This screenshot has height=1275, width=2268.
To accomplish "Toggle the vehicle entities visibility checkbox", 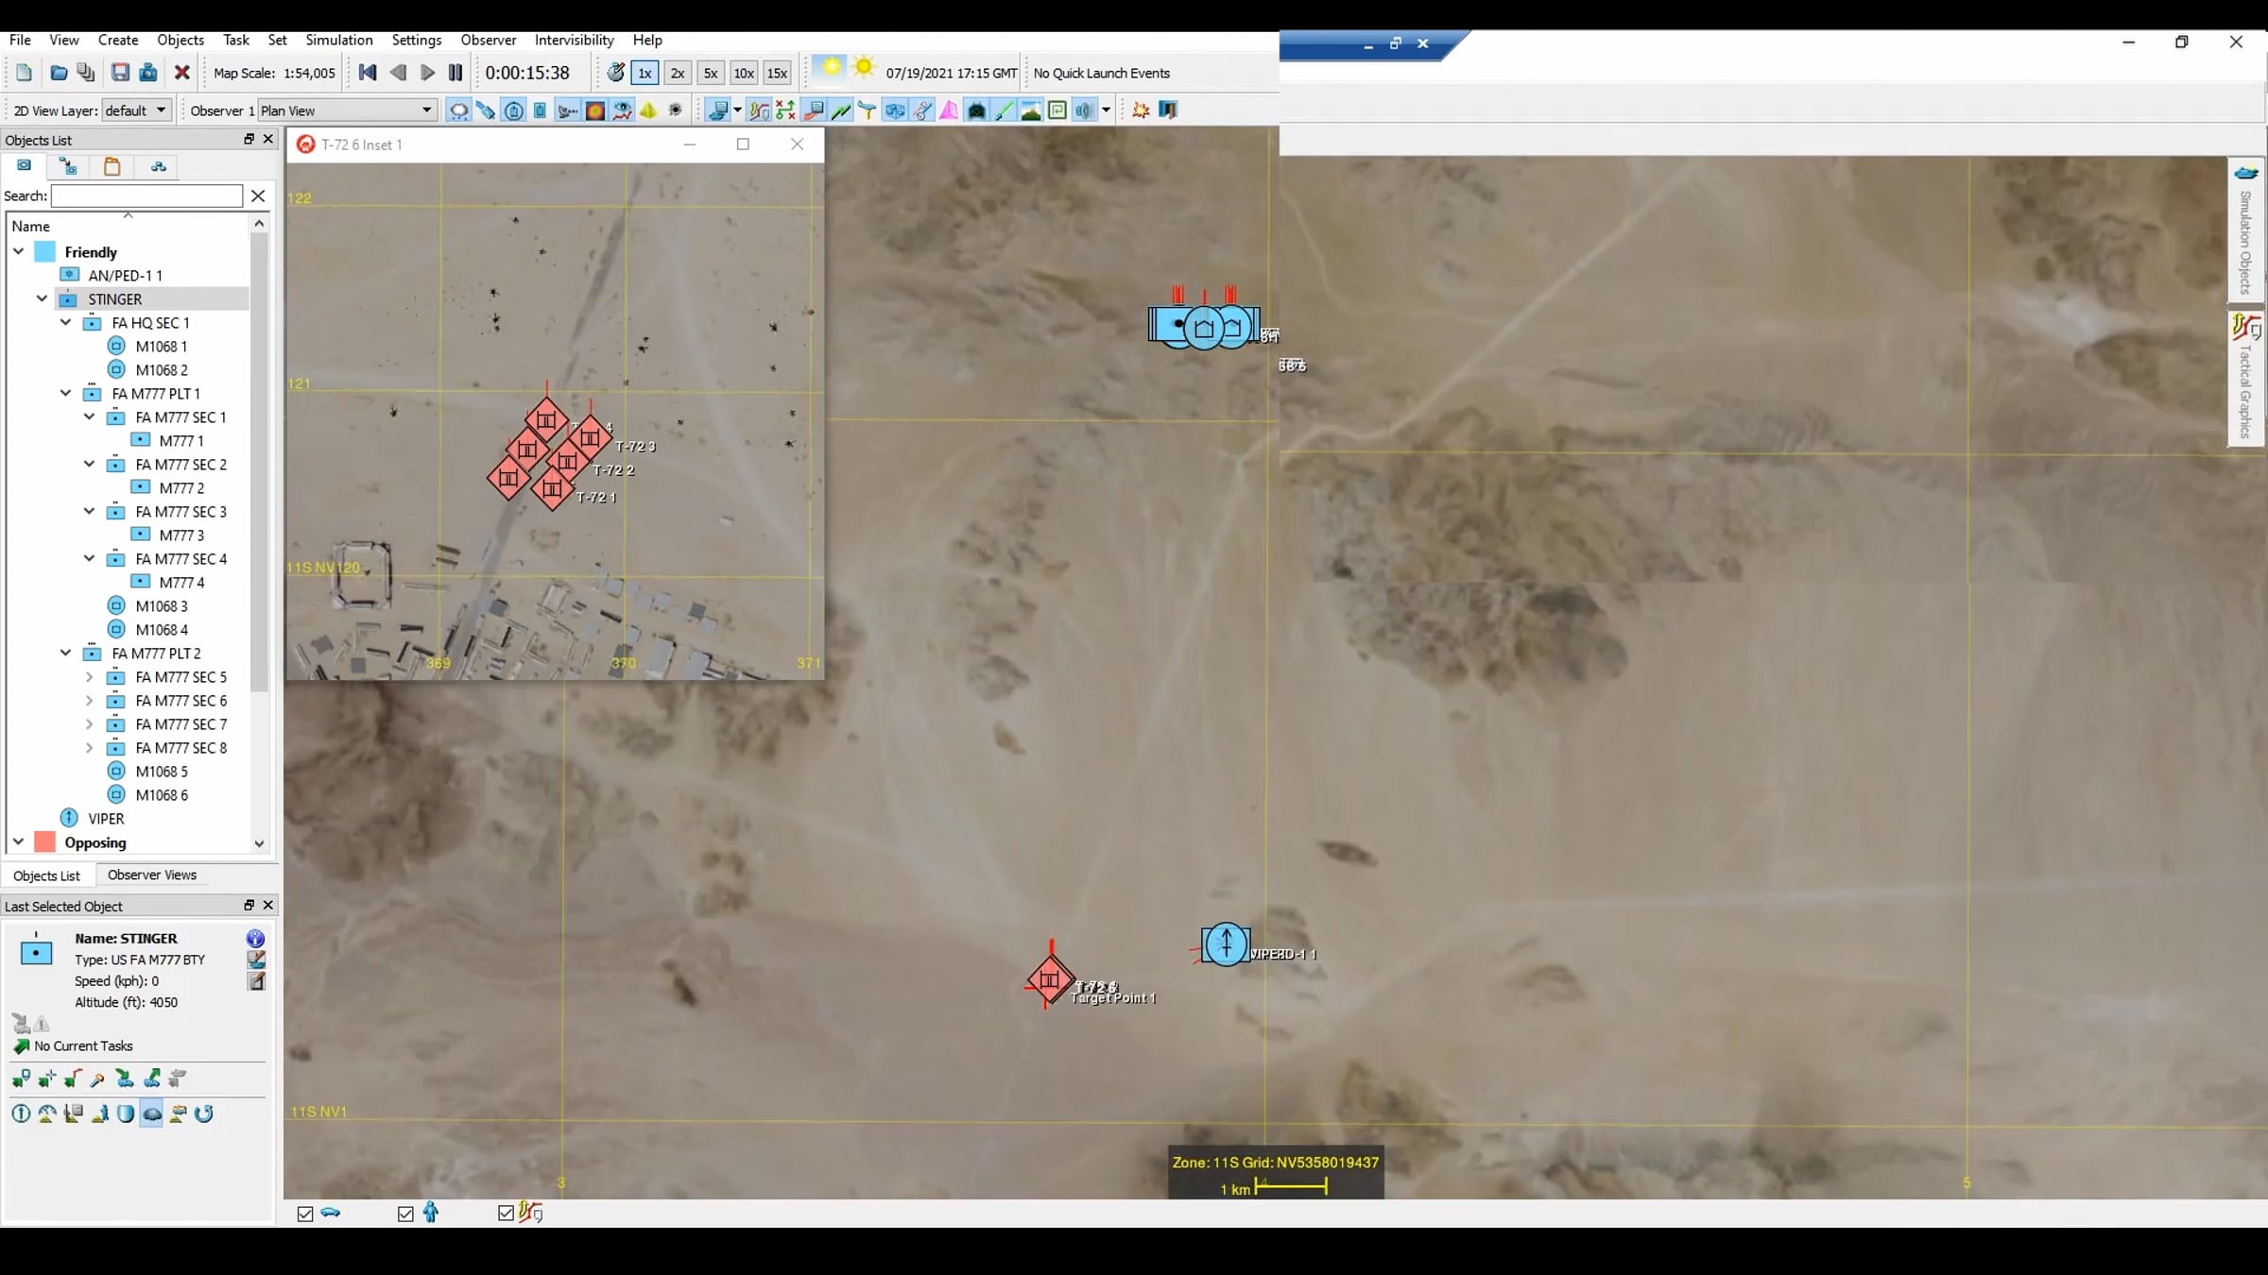I will (305, 1214).
